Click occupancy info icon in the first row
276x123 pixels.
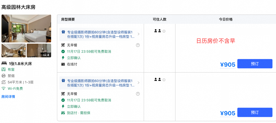pos(164,31)
